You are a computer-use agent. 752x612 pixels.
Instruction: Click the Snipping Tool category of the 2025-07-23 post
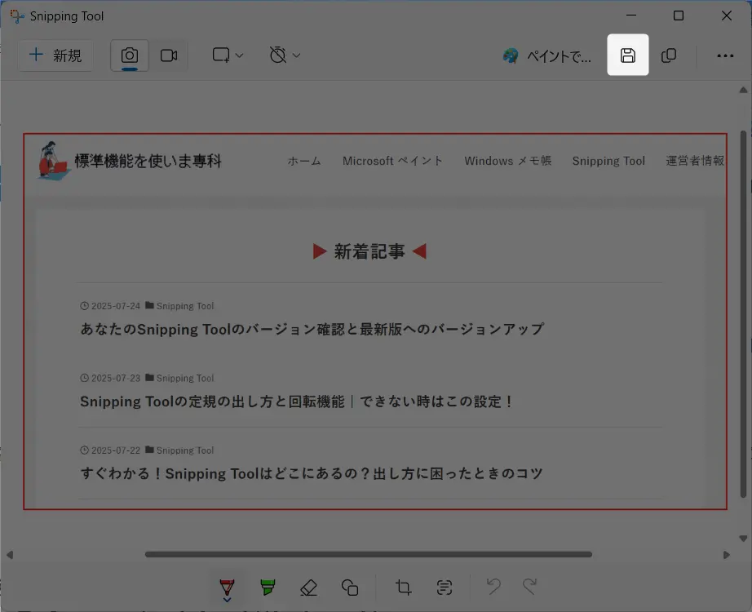click(x=184, y=379)
